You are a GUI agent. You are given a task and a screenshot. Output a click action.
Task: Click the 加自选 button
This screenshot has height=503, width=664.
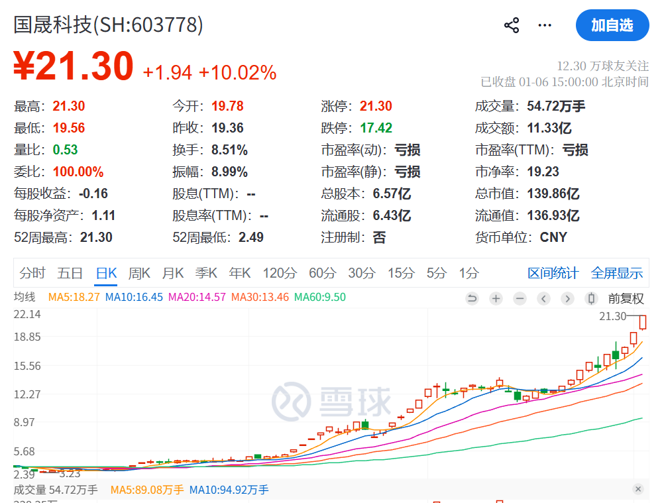tap(612, 25)
